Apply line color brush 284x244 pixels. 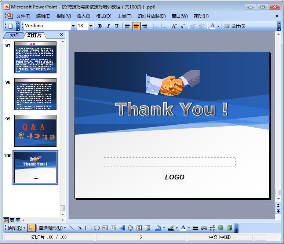click(x=171, y=228)
